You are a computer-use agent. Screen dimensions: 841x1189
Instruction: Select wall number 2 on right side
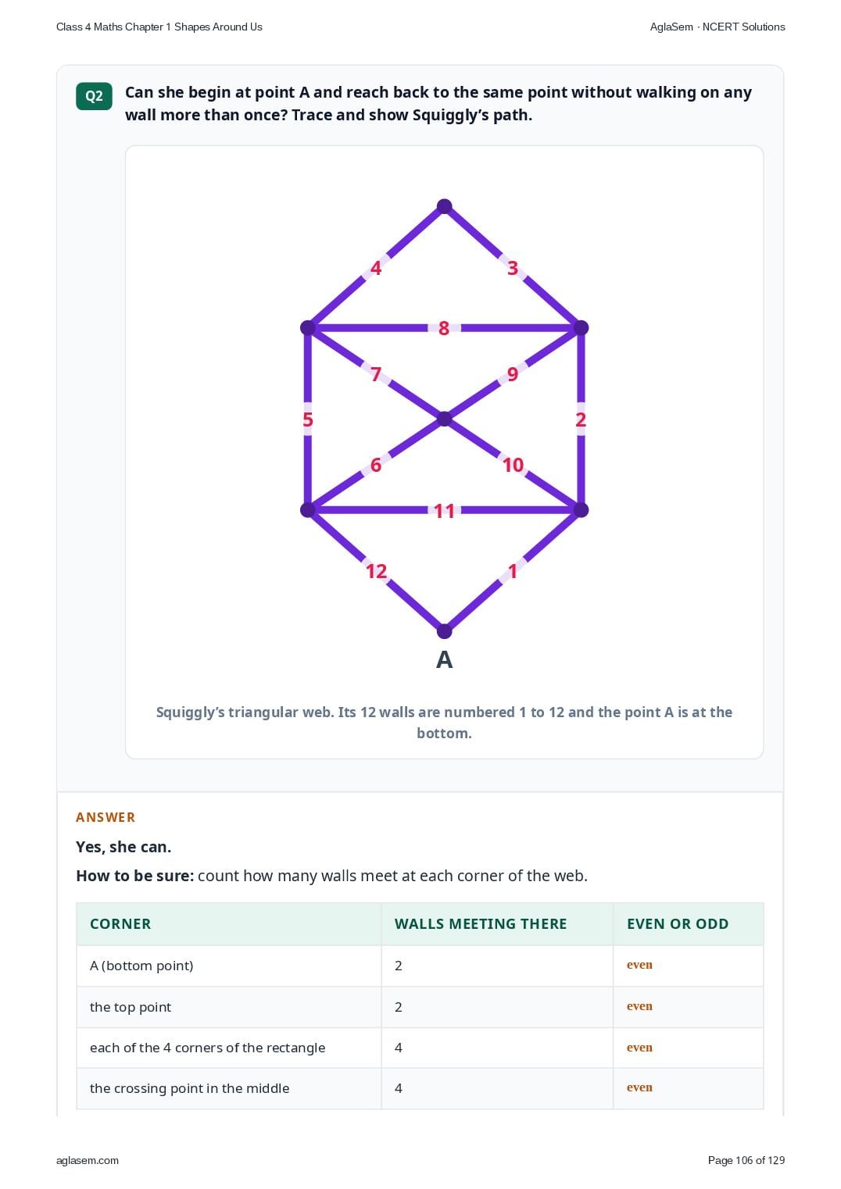[x=580, y=420]
